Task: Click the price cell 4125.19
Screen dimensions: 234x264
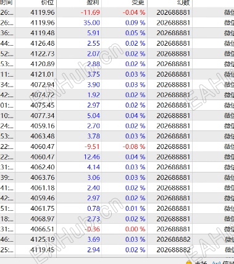Action: (43, 239)
